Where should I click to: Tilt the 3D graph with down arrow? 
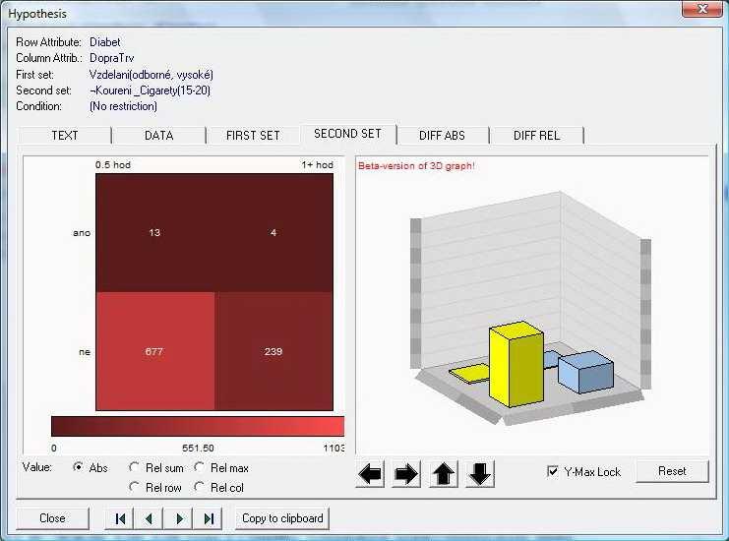(480, 474)
